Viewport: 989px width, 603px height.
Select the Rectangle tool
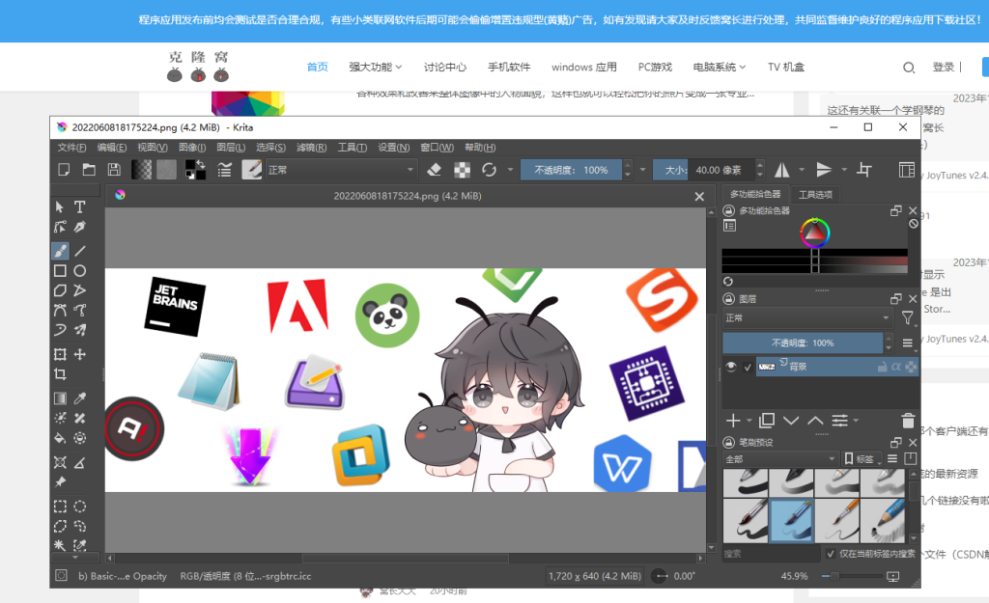pyautogui.click(x=60, y=271)
